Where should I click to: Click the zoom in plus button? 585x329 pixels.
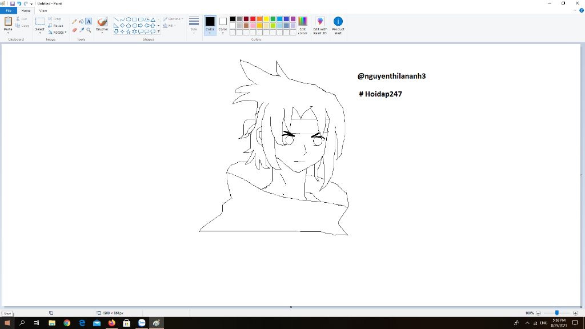(575, 313)
